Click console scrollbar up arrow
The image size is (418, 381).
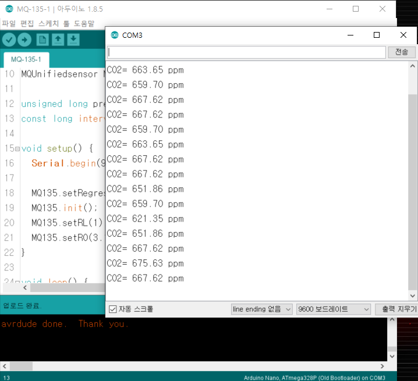[392, 319]
